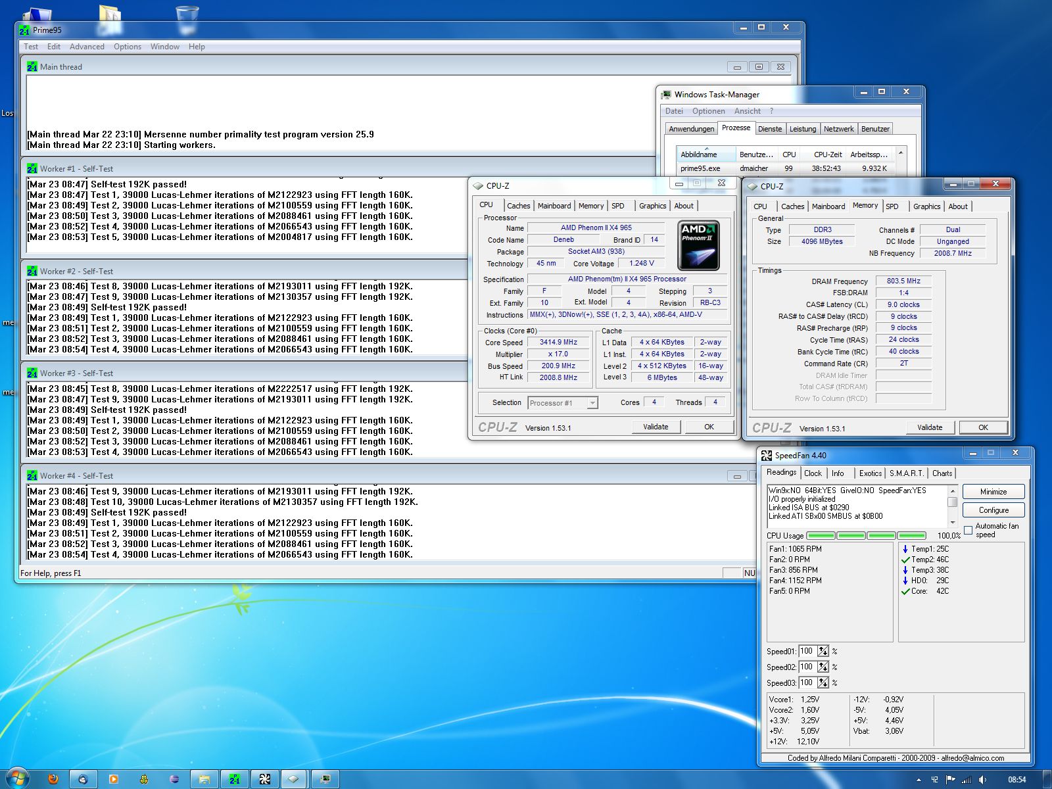The image size is (1052, 789).
Task: Switch to Prime95 via its taskbar icon
Action: tap(235, 779)
